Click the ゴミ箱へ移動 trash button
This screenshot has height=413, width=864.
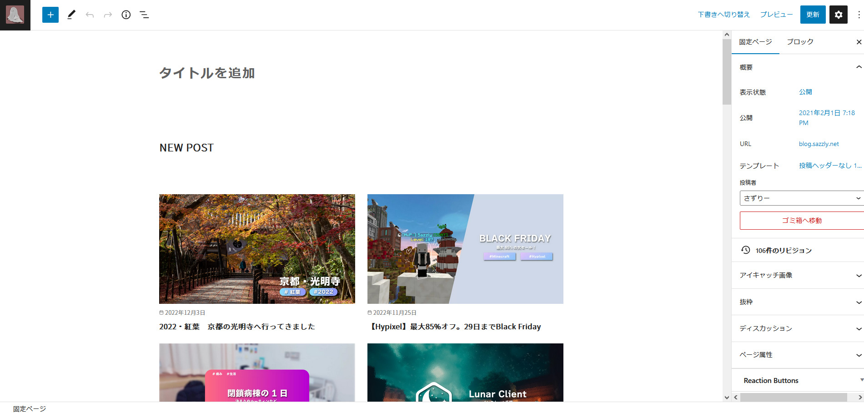point(802,221)
